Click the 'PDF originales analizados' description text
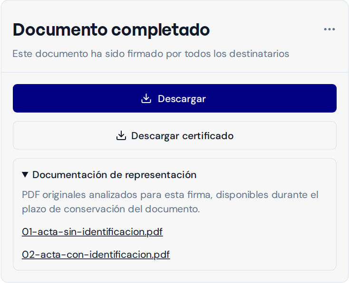 point(170,202)
